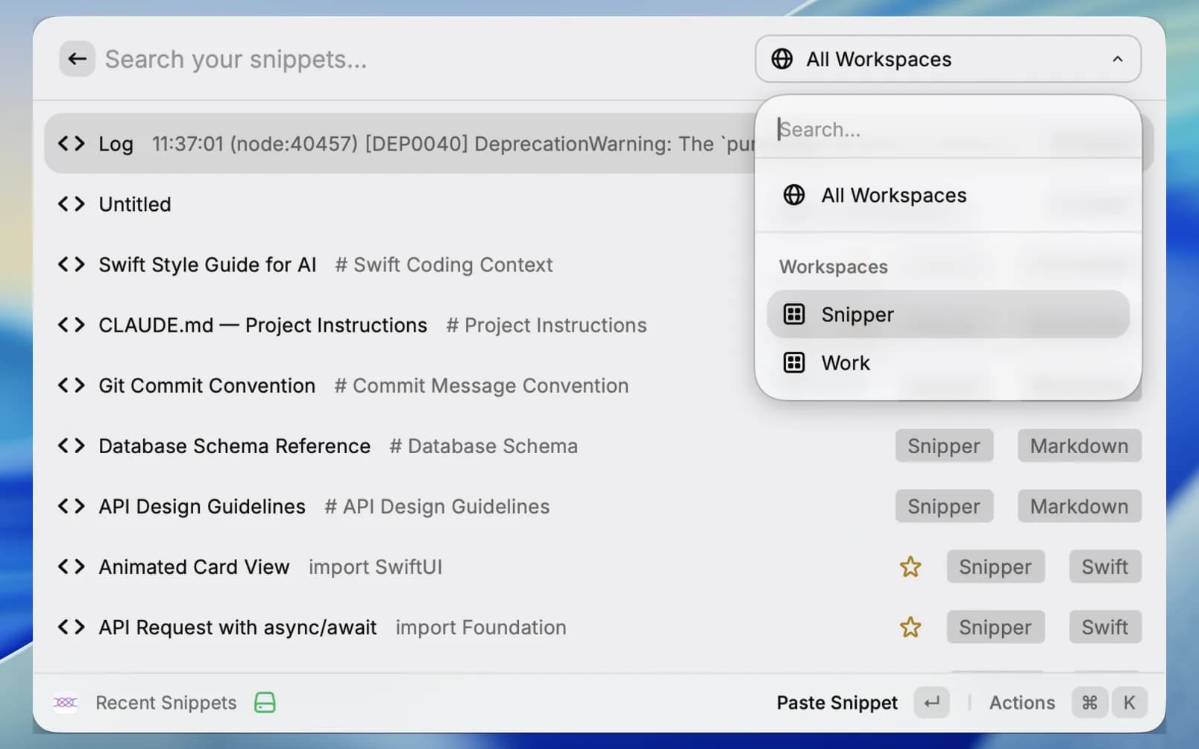Click # Database Schema preview text
This screenshot has width=1199, height=749.
(x=484, y=446)
